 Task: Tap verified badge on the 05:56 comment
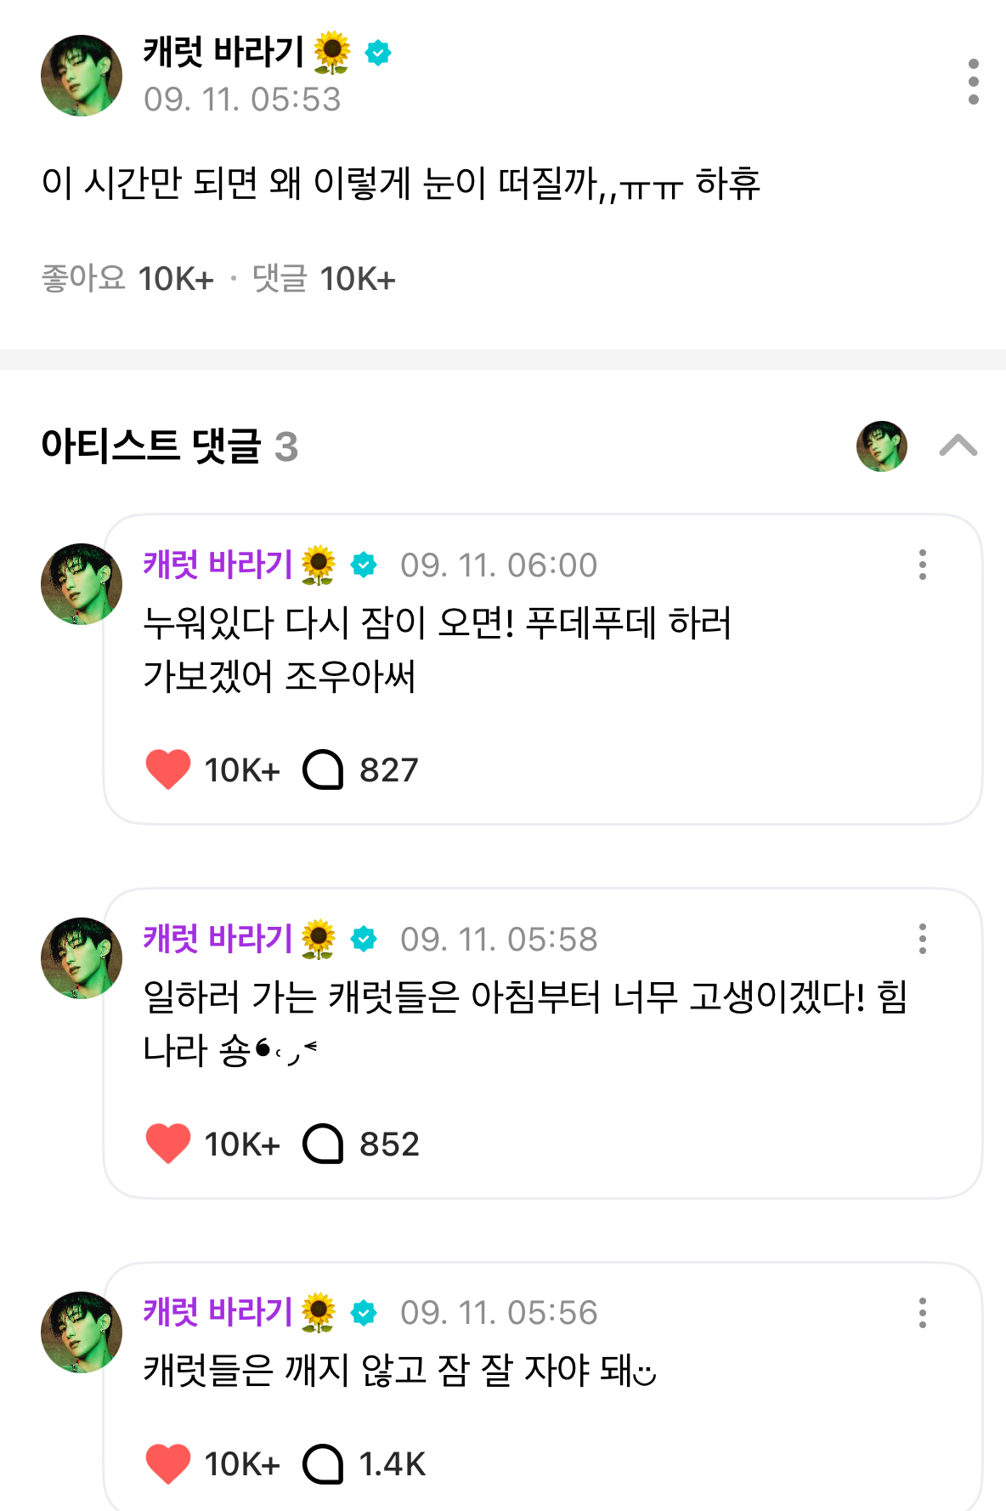(364, 1313)
